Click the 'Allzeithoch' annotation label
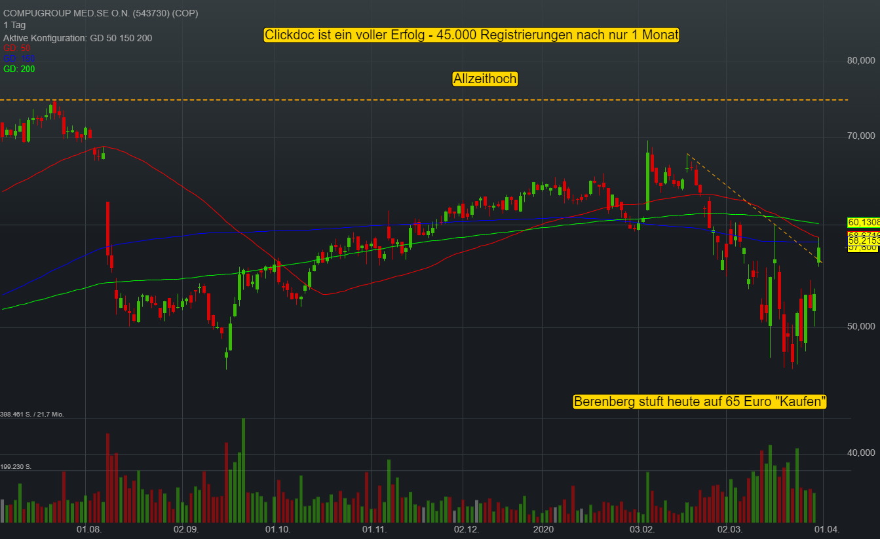 [x=485, y=79]
